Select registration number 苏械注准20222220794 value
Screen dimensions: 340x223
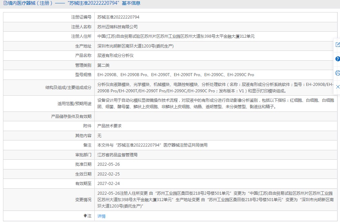click(x=118, y=17)
